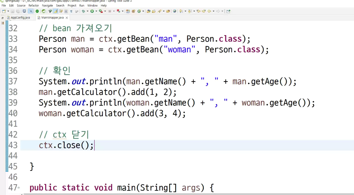
Task: Open the Next Annotation dropdown arrow
Action: pos(185,11)
